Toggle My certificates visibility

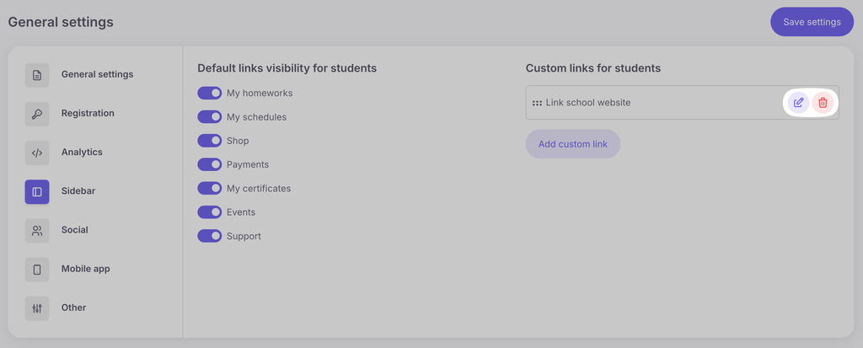210,188
